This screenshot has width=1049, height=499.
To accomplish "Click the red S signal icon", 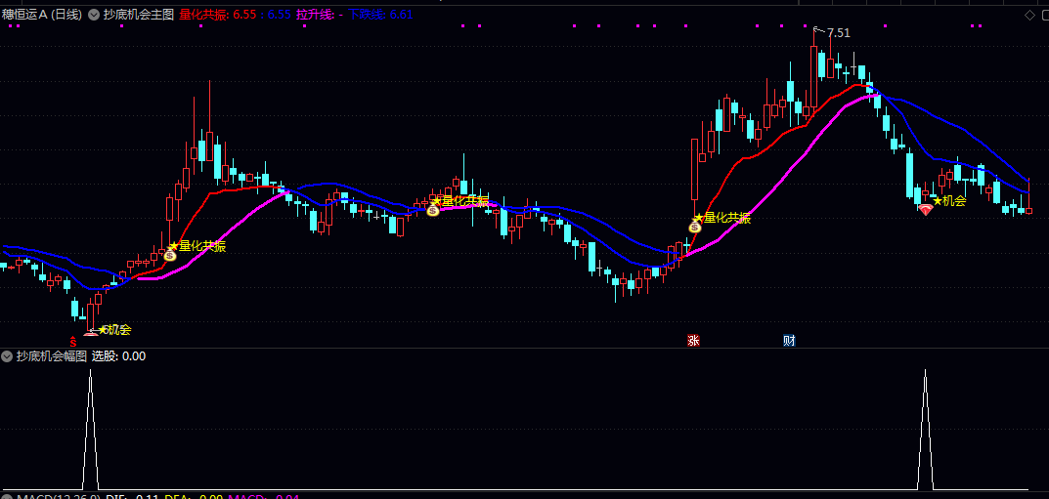I will tap(73, 342).
